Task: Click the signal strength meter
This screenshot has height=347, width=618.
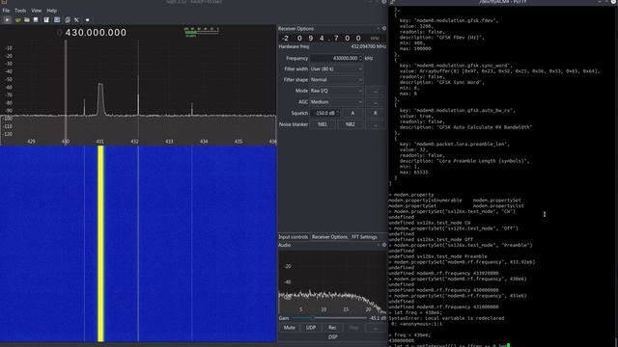Action: coord(202,32)
